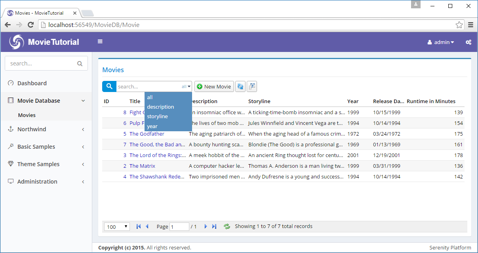The height and width of the screenshot is (253, 478).
Task: Reload the page using browser reload button
Action: [x=30, y=25]
